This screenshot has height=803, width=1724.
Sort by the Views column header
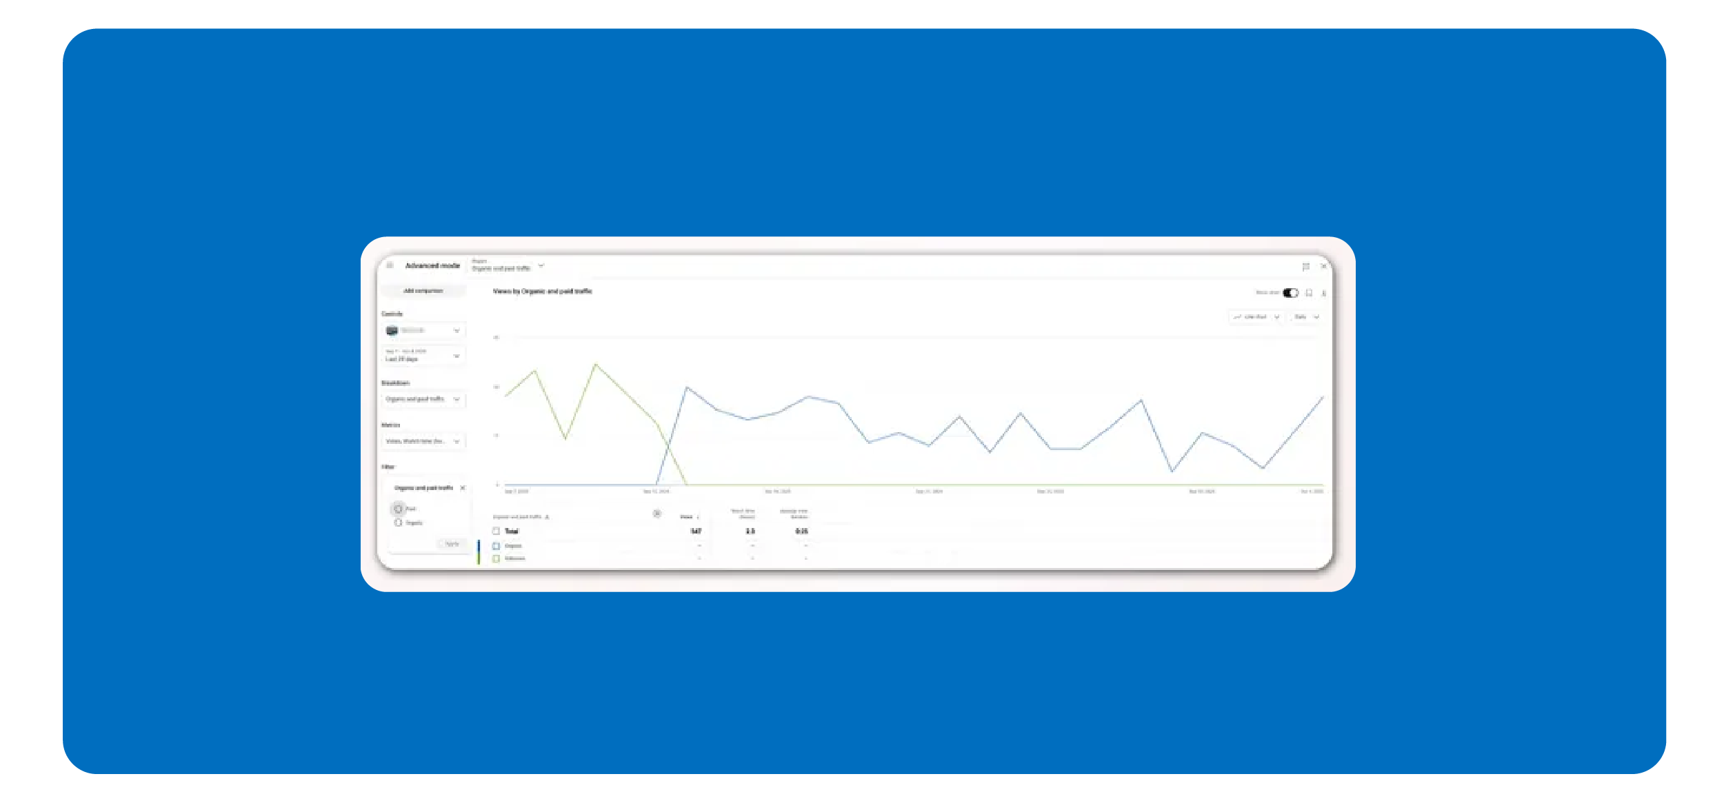687,517
